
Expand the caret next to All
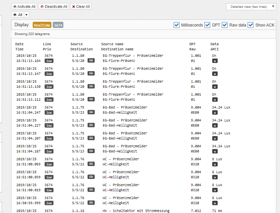coord(27,15)
